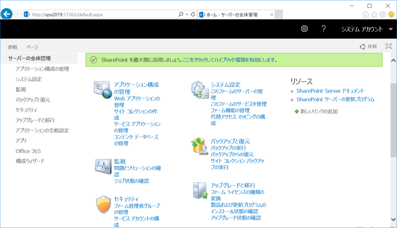Click the vertical scrollbar down arrow
This screenshot has height=228, width=397.
pos(393,219)
